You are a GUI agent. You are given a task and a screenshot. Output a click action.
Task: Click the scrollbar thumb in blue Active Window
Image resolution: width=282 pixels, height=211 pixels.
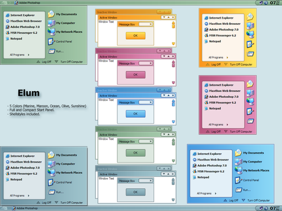point(173,103)
